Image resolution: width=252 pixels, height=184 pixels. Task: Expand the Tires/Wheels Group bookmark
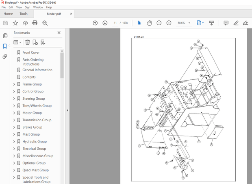(x=14, y=106)
